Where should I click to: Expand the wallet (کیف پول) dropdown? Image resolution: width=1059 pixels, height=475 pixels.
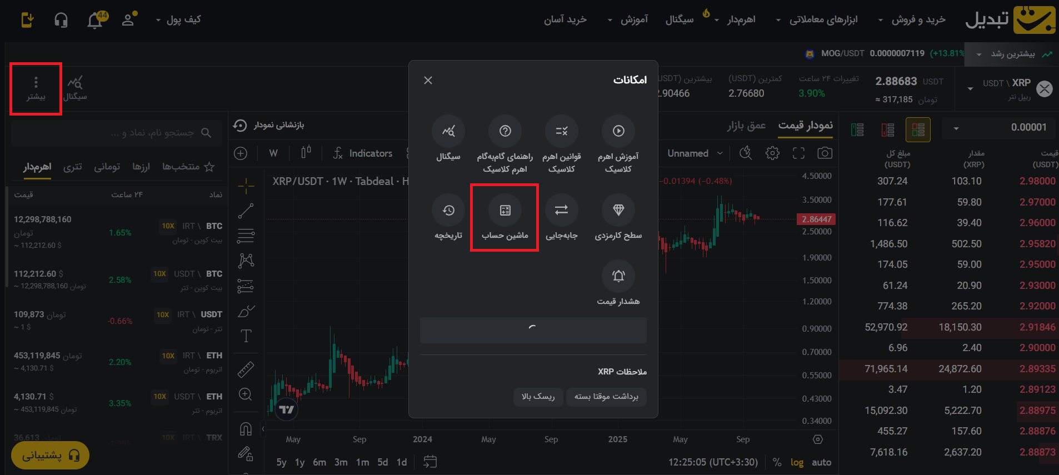click(x=179, y=20)
